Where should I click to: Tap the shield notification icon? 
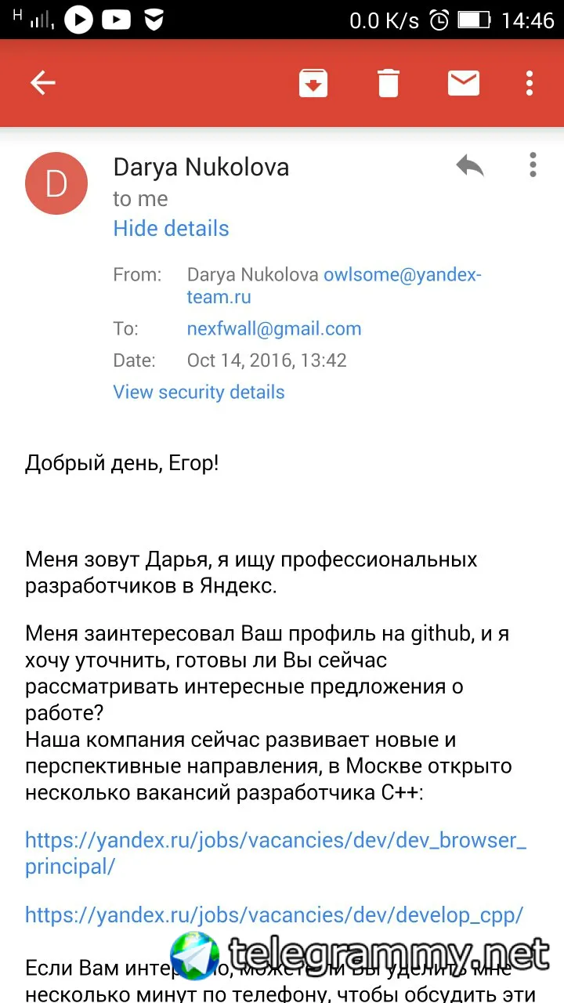[154, 20]
